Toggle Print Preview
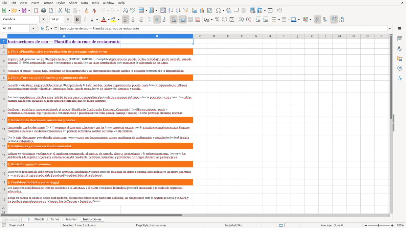This screenshot has height=228, width=406. [x=51, y=10]
